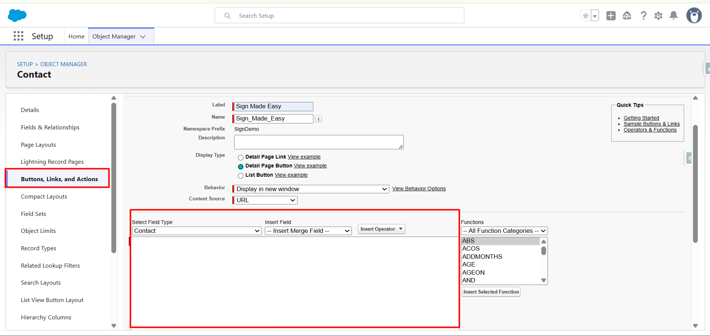The height and width of the screenshot is (336, 710).
Task: Switch to the Home tab
Action: pyautogui.click(x=76, y=36)
